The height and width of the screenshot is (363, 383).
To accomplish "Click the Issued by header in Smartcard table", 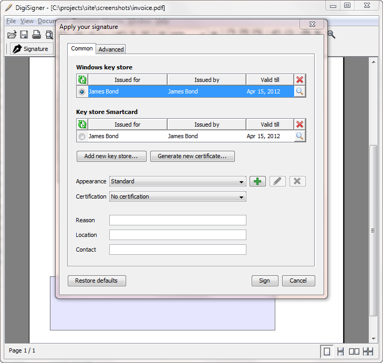I will tap(206, 125).
